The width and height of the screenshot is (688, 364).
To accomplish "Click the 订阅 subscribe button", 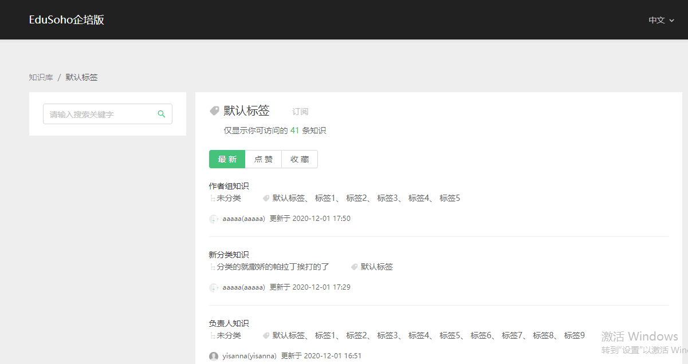I will click(x=300, y=112).
